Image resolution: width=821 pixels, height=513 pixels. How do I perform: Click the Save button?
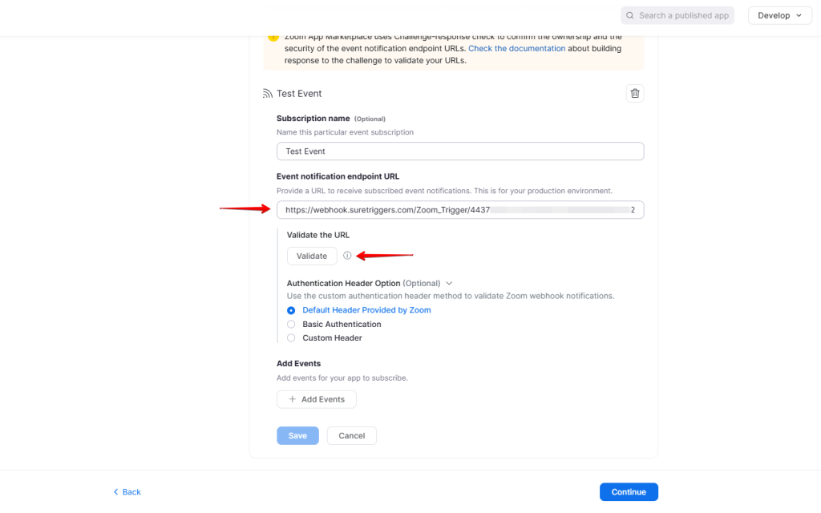click(297, 436)
